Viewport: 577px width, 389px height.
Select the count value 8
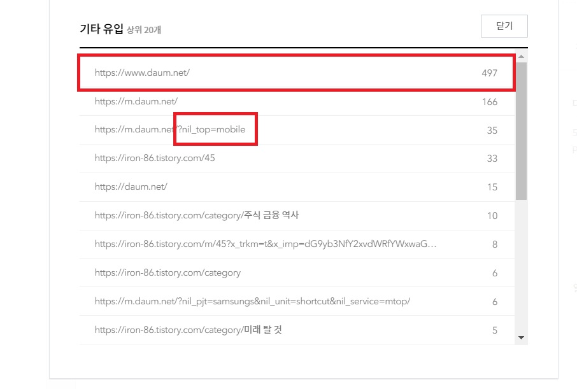[x=495, y=244]
